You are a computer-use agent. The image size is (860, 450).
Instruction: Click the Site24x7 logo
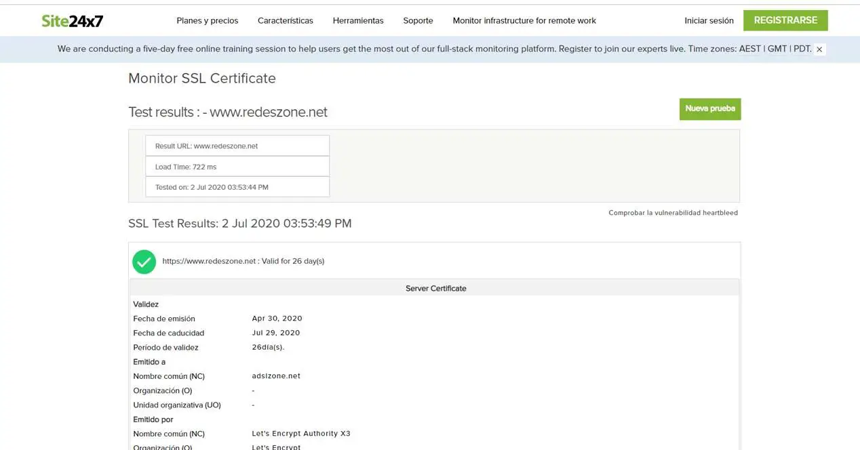click(x=73, y=21)
